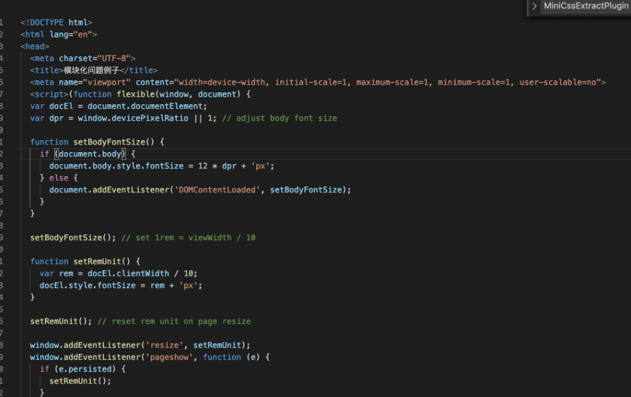The width and height of the screenshot is (631, 397).
Task: Click the '// adjust body font size' comment
Action: click(x=280, y=118)
